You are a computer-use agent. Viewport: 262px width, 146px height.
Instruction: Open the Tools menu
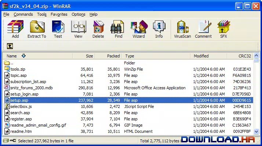pyautogui.click(x=42, y=14)
